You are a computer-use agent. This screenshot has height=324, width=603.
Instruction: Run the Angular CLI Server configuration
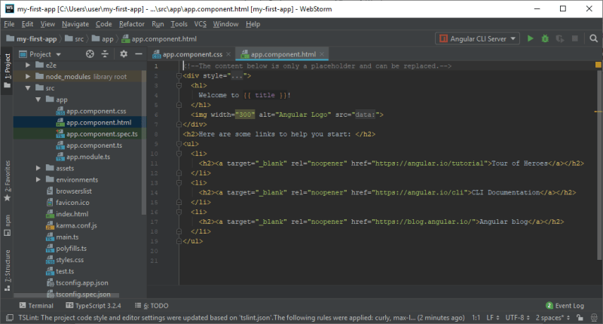coord(531,38)
